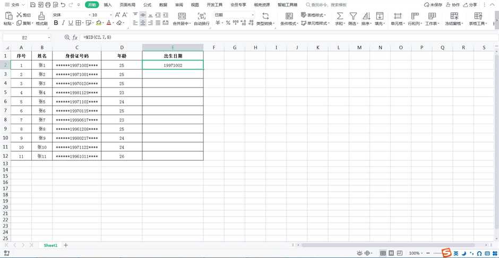Click the AutoSum (求和) sigma icon

tap(340, 16)
